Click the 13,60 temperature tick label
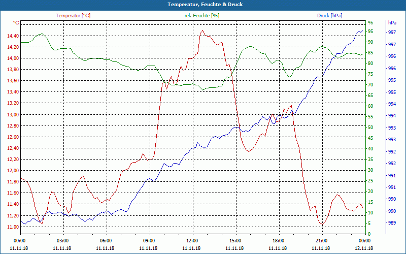406x254 pixels. (13, 81)
